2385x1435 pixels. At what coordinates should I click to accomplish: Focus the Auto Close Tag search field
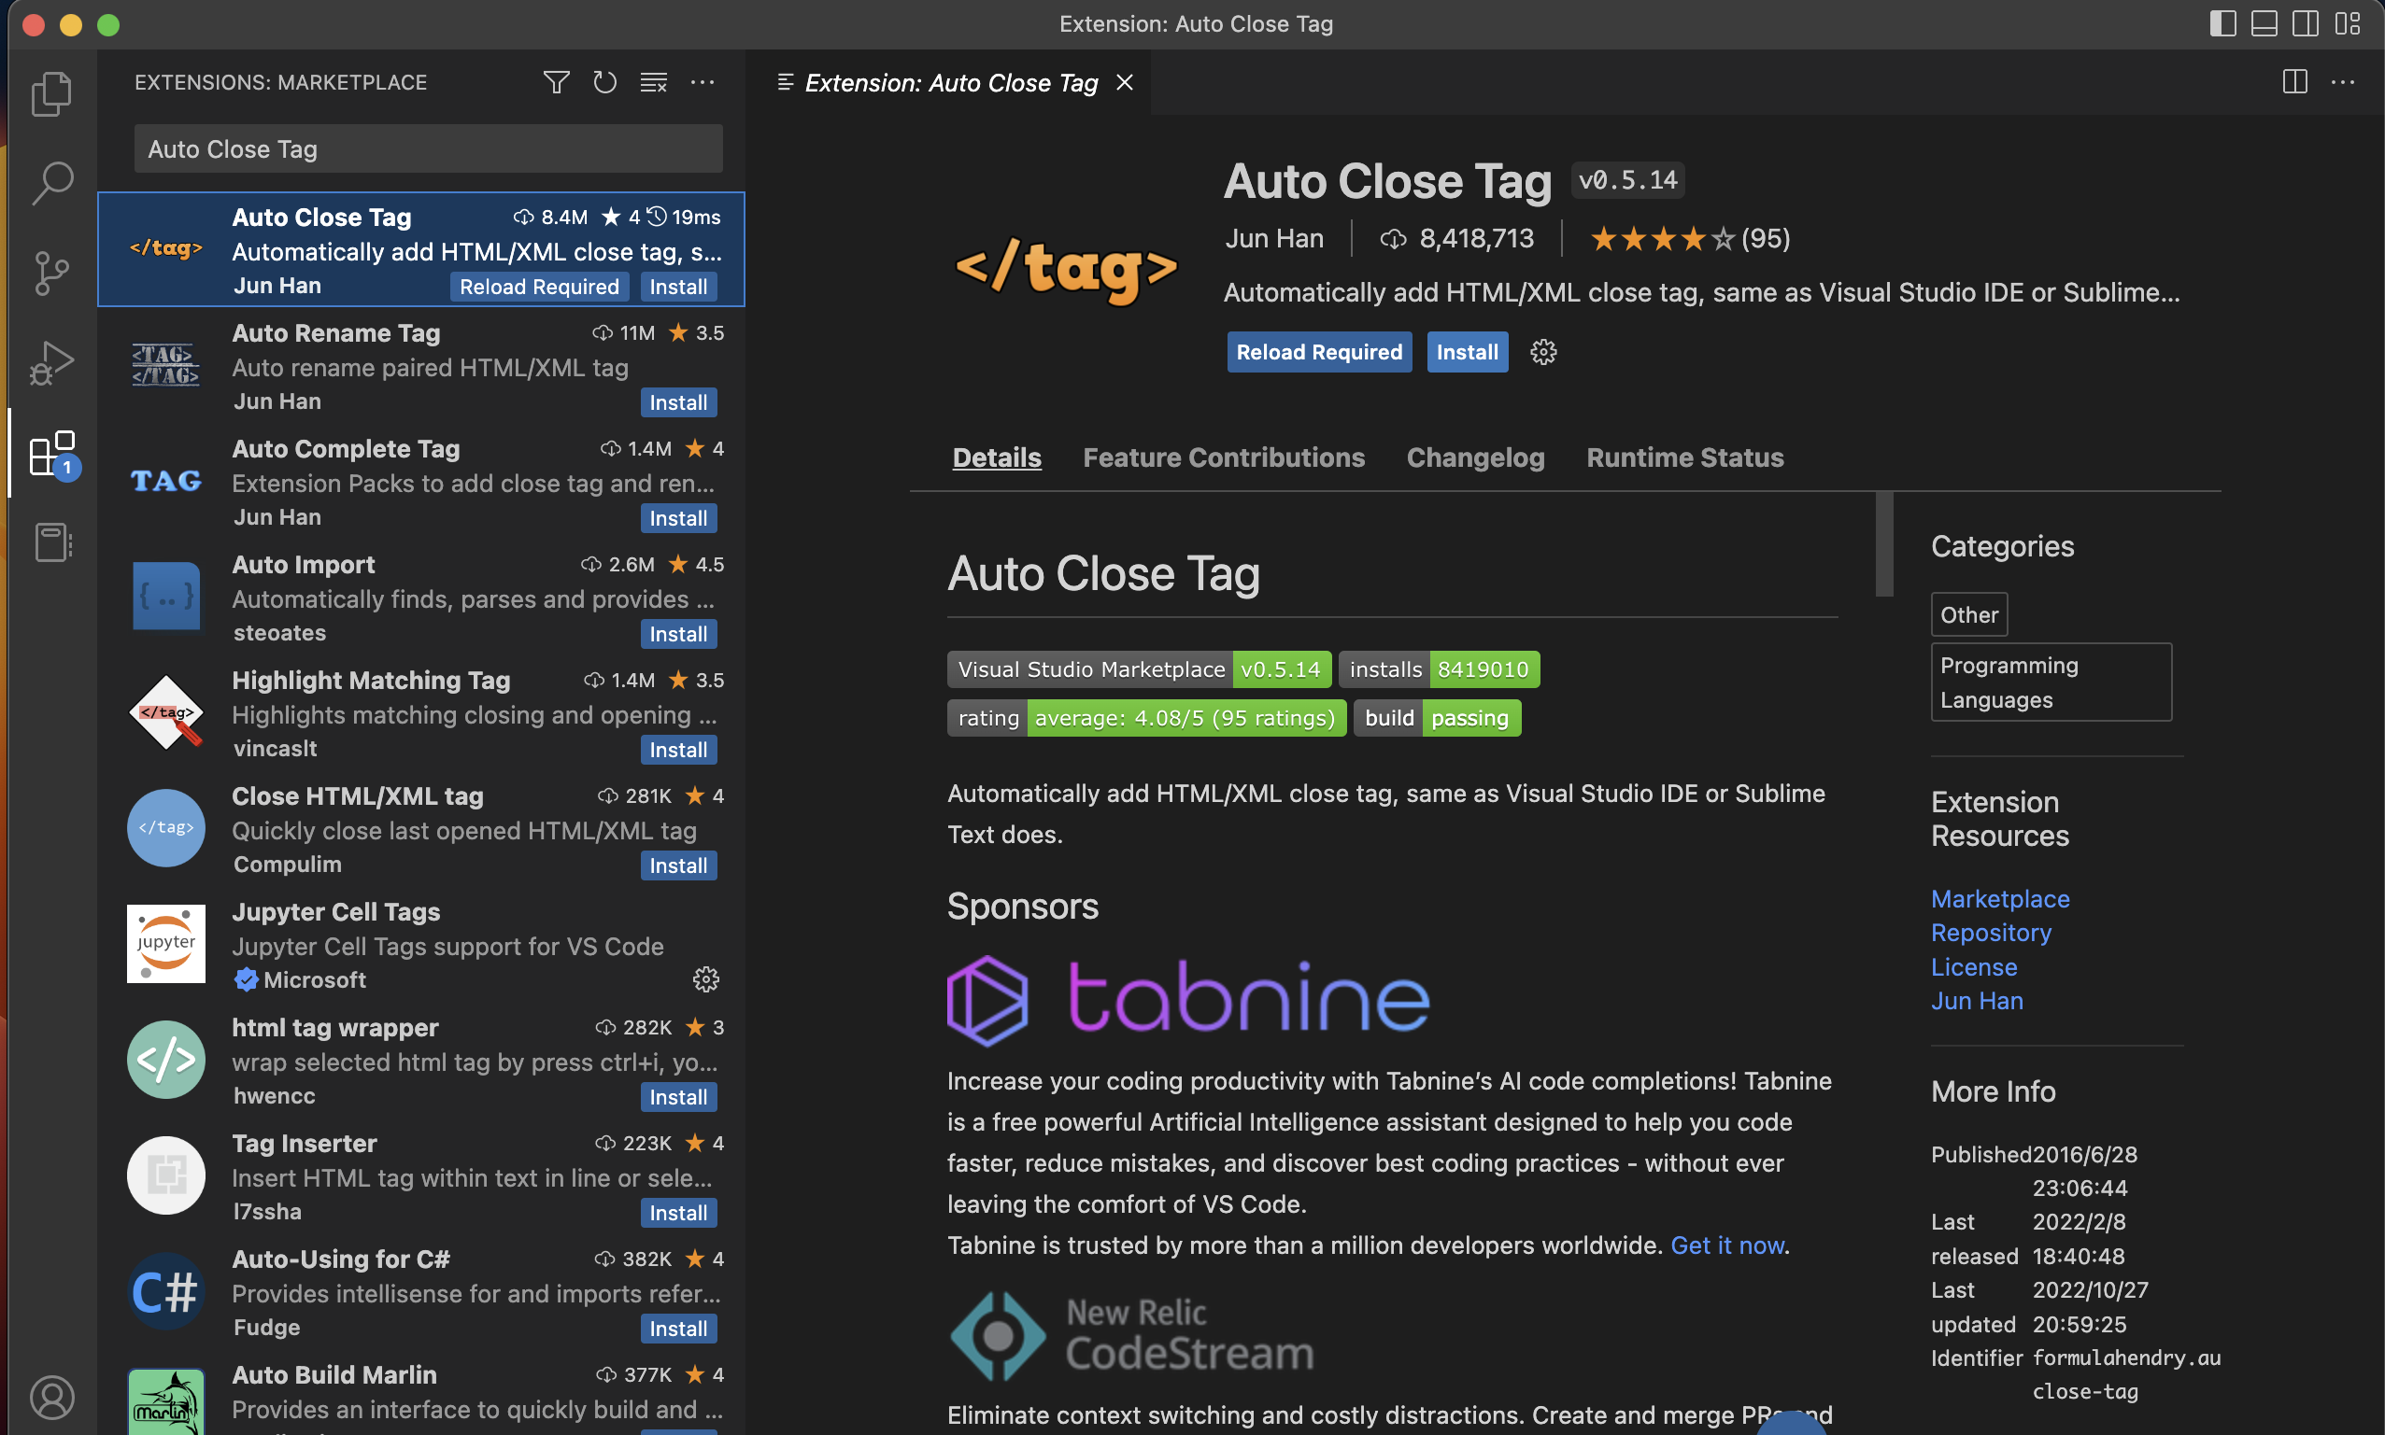[428, 149]
